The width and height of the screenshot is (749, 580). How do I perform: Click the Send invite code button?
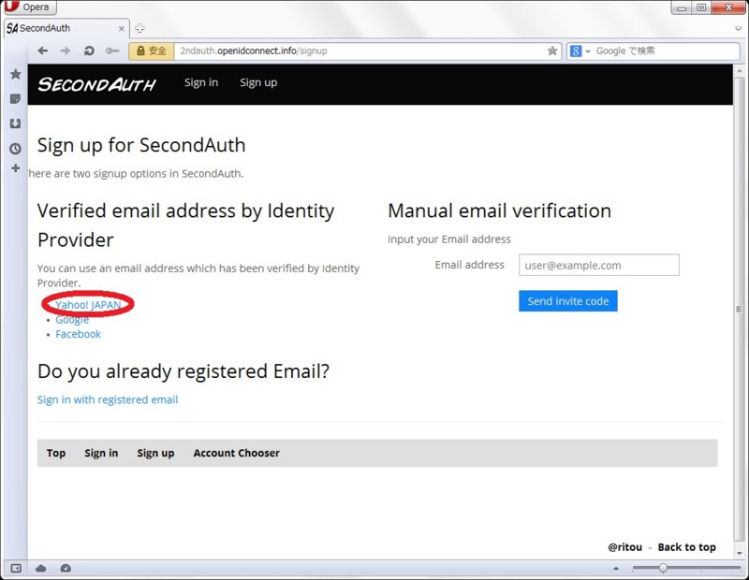pos(568,301)
